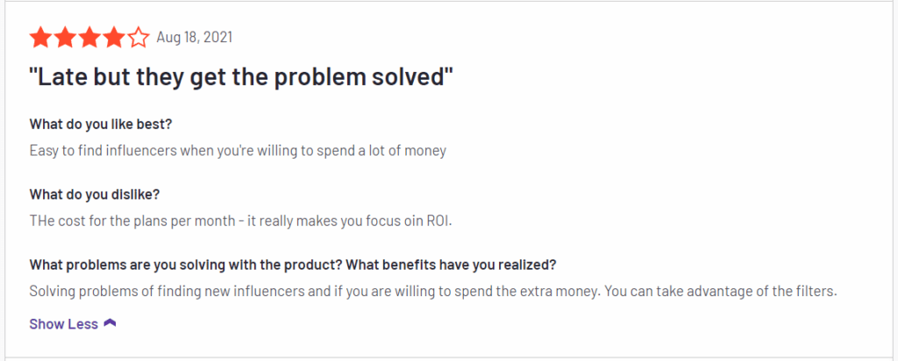This screenshot has height=361, width=898.
Task: Select the 'What do you like best?' heading
Action: pos(101,124)
